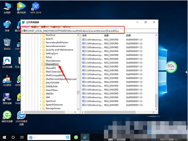Click the tree pane scroll-down arrow
The height and width of the screenshot is (141, 188).
click(x=78, y=109)
